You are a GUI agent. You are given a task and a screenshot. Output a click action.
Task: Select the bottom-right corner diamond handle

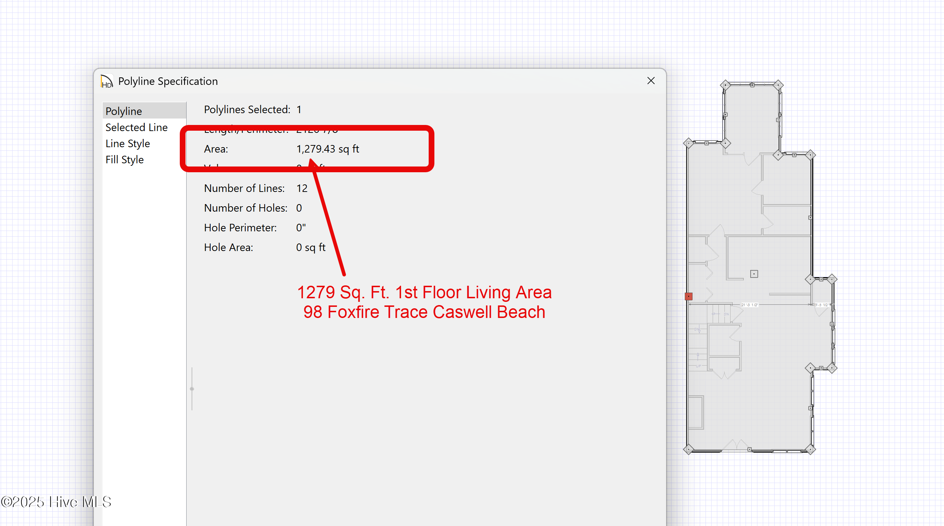coord(810,449)
